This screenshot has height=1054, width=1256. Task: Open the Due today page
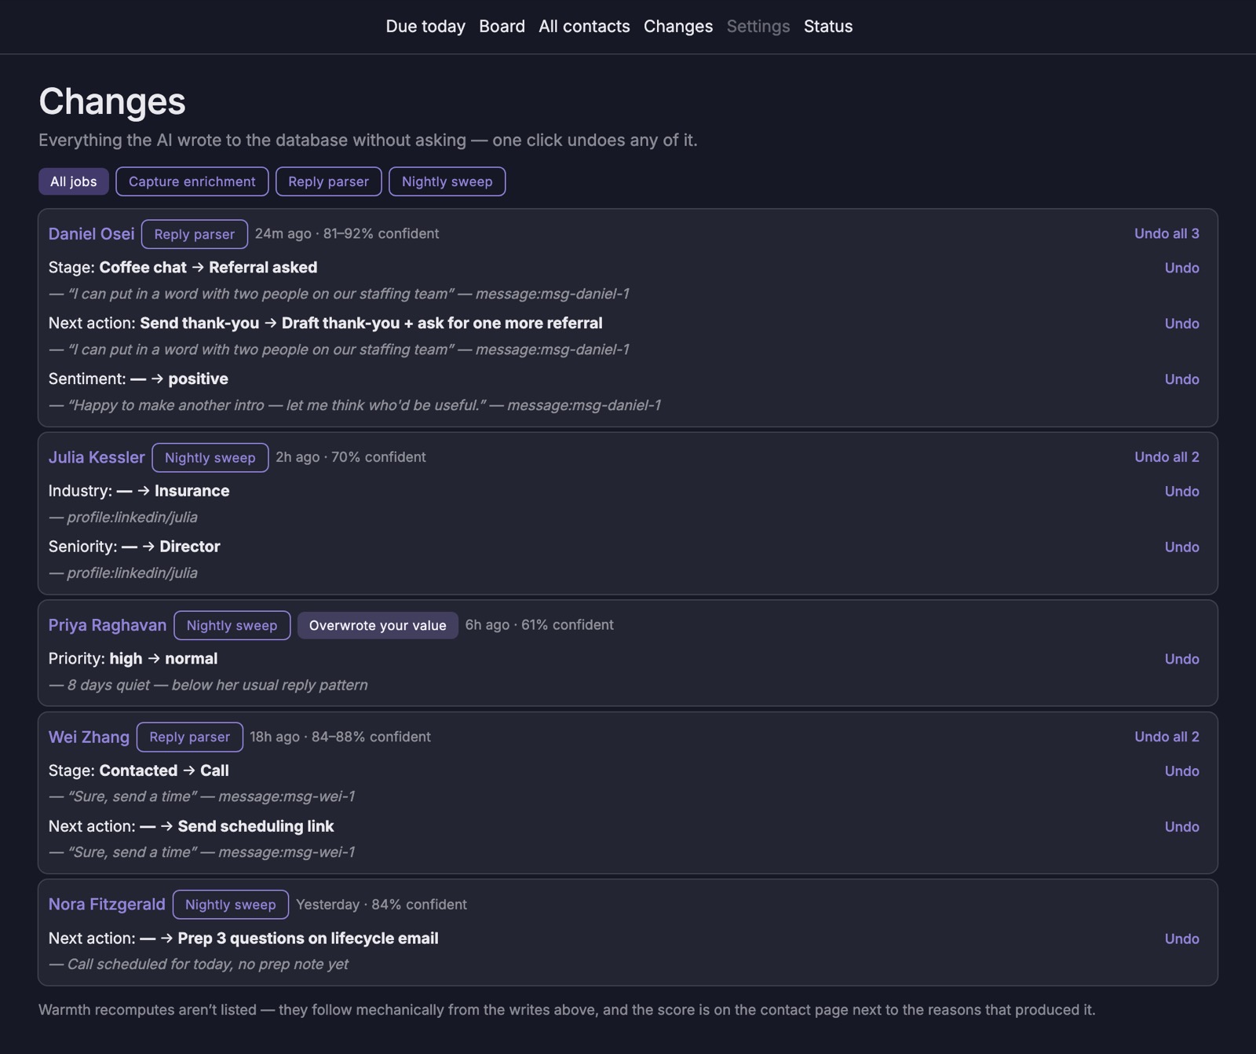(425, 26)
